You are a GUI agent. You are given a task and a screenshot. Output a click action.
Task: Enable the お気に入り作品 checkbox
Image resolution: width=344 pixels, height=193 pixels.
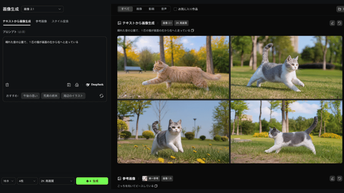point(175,9)
